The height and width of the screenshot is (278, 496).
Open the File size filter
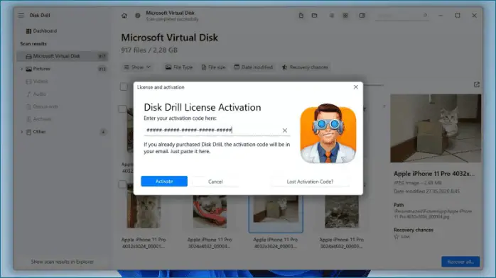[x=213, y=67]
